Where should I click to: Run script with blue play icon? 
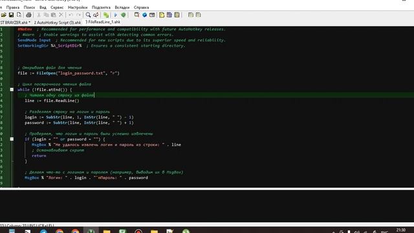(x=116, y=15)
